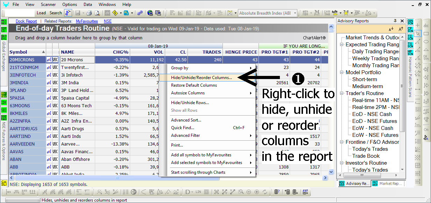Sort table by the Symbol column header
Screen dimensions: 431x203
coord(27,52)
